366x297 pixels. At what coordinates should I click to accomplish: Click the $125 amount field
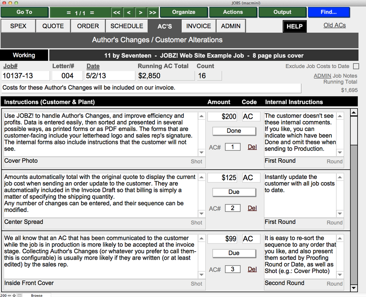point(223,178)
